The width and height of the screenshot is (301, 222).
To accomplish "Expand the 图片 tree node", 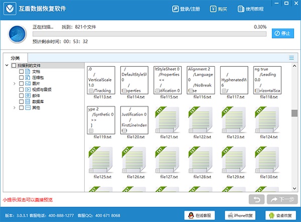I will coord(14,83).
